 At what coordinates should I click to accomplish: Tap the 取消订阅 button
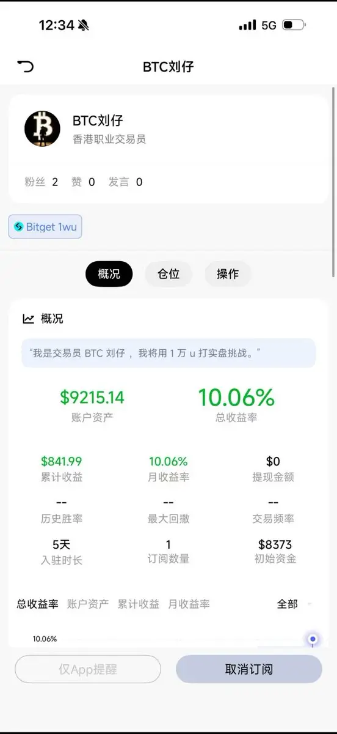tap(249, 669)
